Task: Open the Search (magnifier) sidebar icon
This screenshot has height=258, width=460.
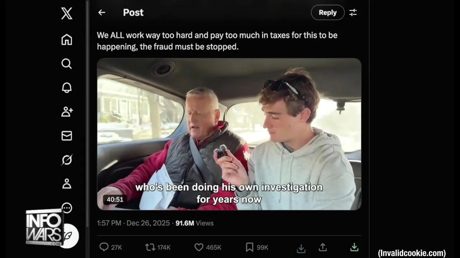Action: tap(66, 63)
